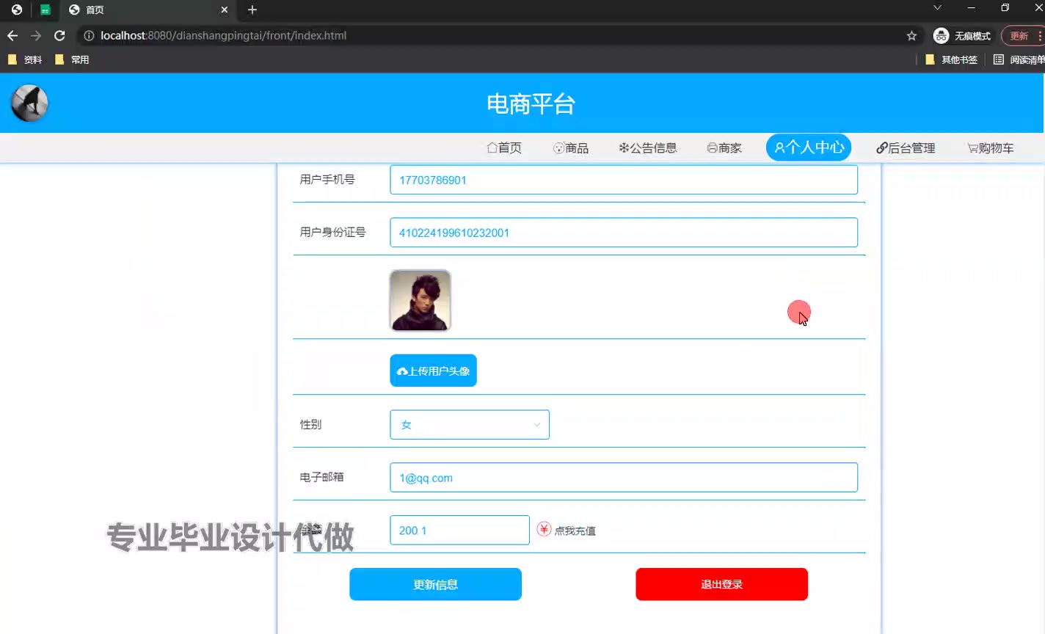Focus the email input field
1045x634 pixels.
point(623,478)
